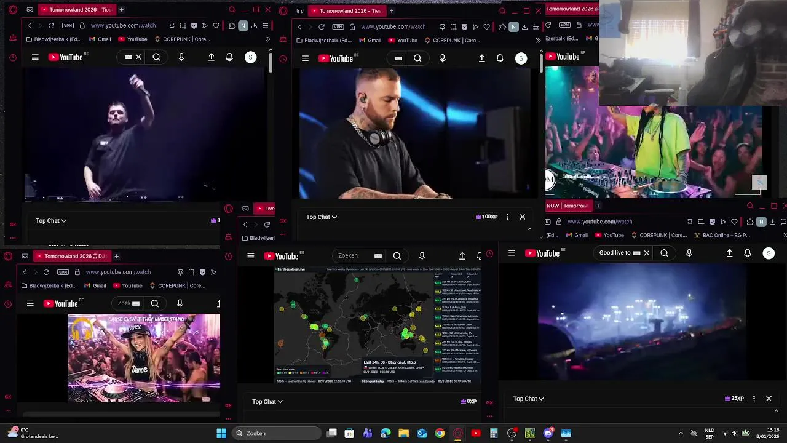Open COREPUNK bookmark in bearded DJ window
787x443 pixels.
point(452,41)
